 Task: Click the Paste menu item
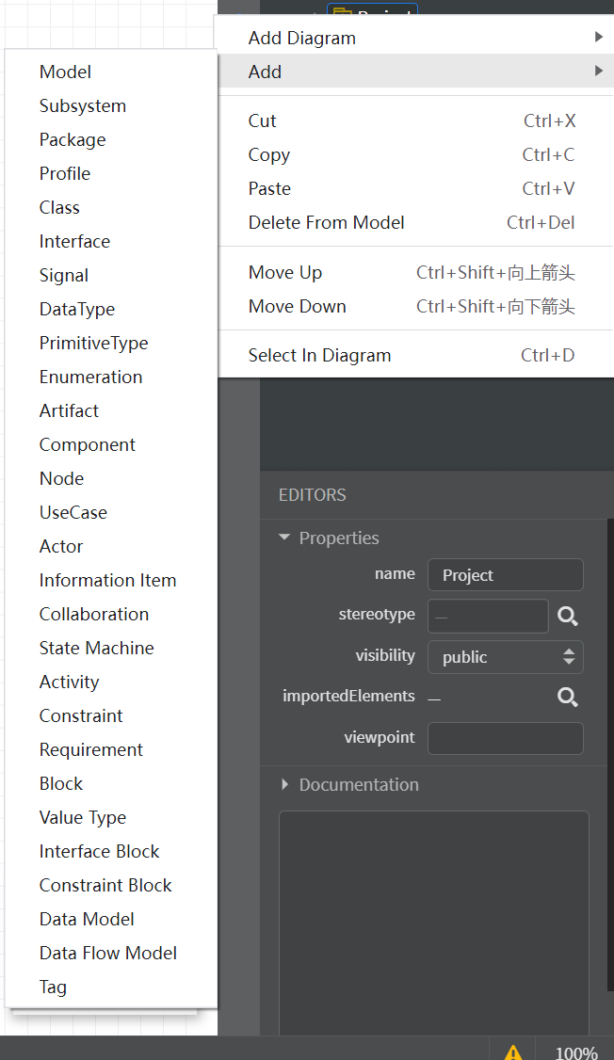pos(269,188)
